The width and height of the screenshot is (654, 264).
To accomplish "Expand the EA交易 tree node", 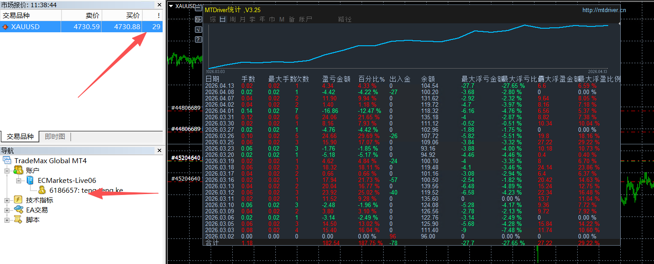I will tap(7, 210).
